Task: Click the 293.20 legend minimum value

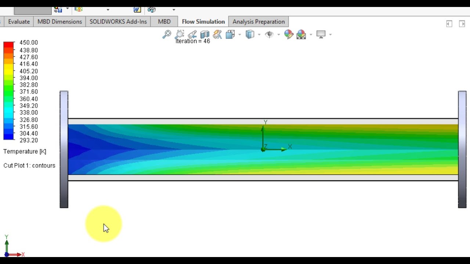Action: click(29, 140)
